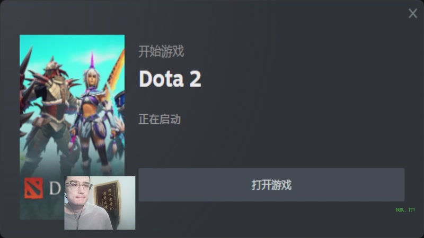Close the launch dialog with the X
Image resolution: width=424 pixels, height=238 pixels.
click(413, 13)
